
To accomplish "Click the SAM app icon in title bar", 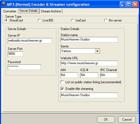I will click(4, 4).
